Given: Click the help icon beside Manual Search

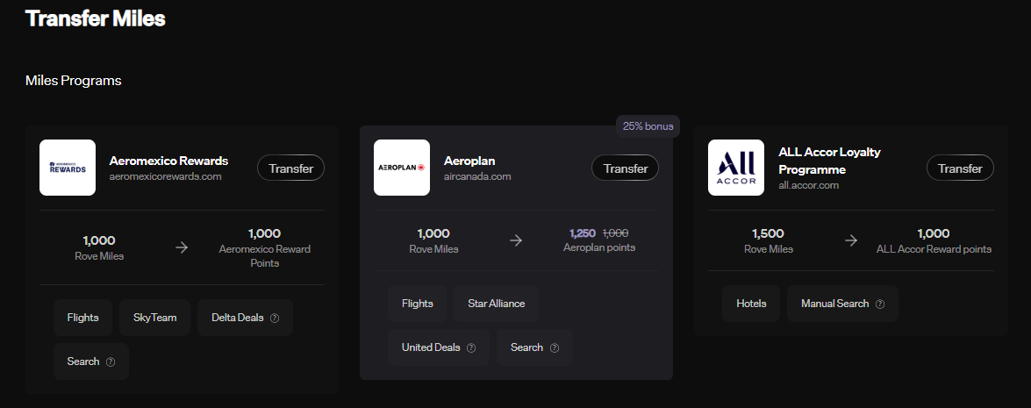Looking at the screenshot, I should (880, 304).
